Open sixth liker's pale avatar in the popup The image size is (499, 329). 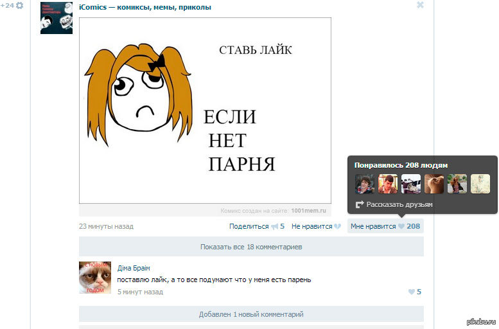480,184
